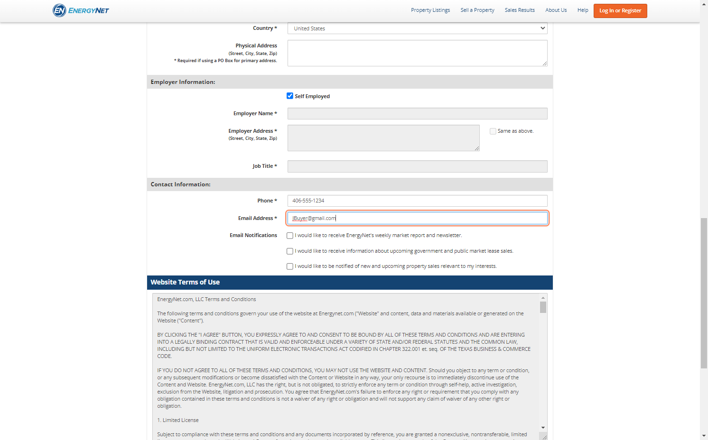Click the Employer Address text area

(x=383, y=138)
